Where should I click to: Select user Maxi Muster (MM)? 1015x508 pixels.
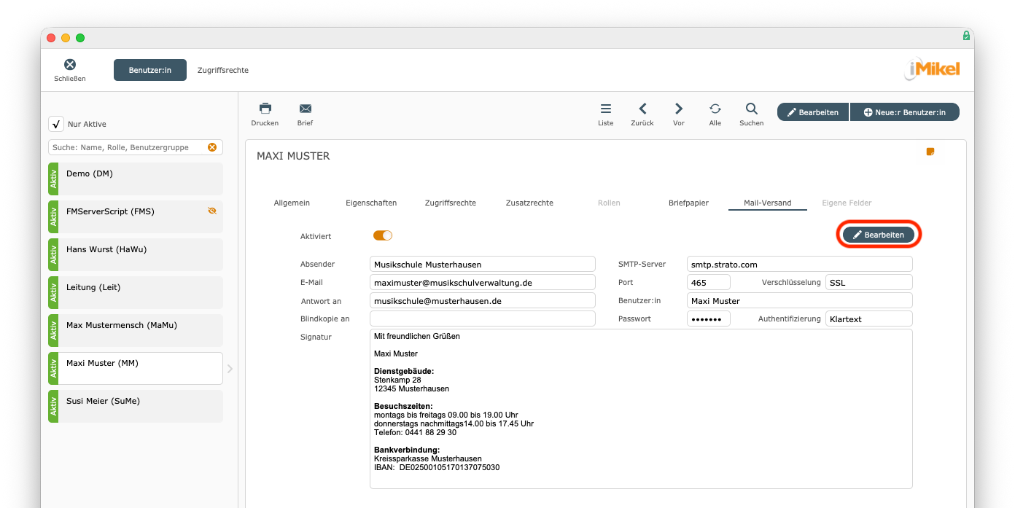136,368
